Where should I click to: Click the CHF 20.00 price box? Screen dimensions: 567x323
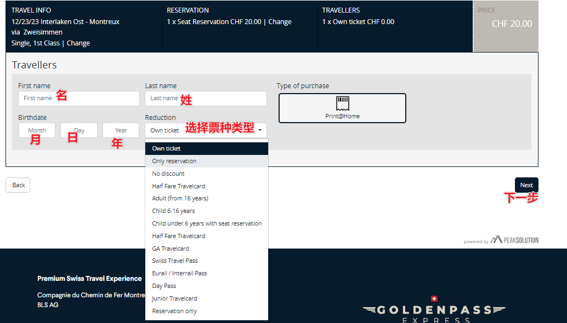pos(506,26)
